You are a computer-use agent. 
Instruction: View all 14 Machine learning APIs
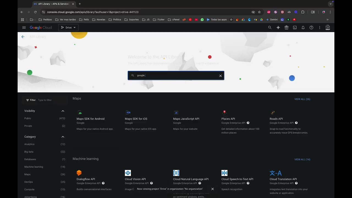pyautogui.click(x=302, y=159)
